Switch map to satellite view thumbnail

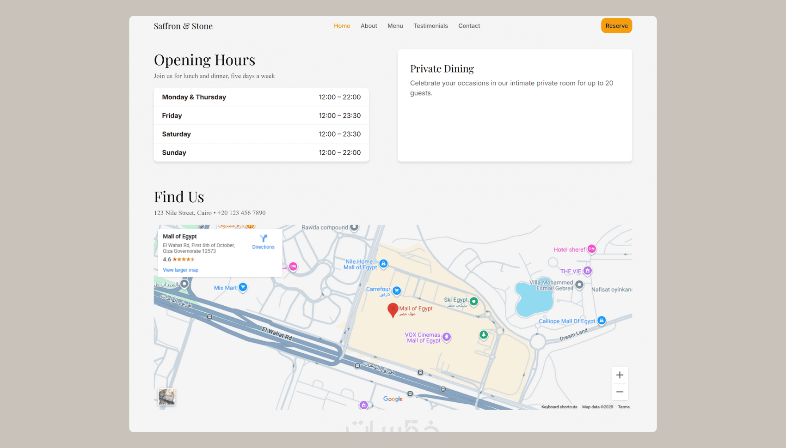click(166, 397)
